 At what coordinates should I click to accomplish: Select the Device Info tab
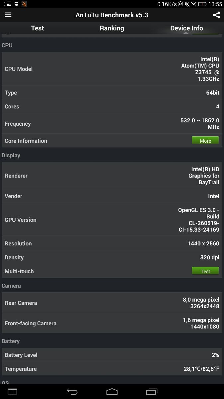tap(187, 28)
